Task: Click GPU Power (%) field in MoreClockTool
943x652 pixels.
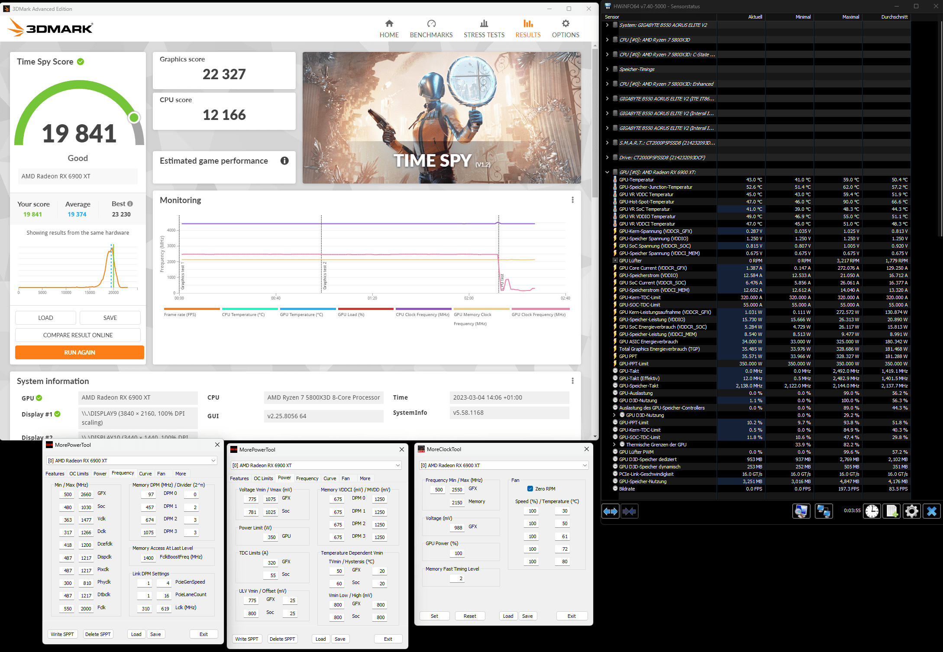Action: (x=458, y=553)
